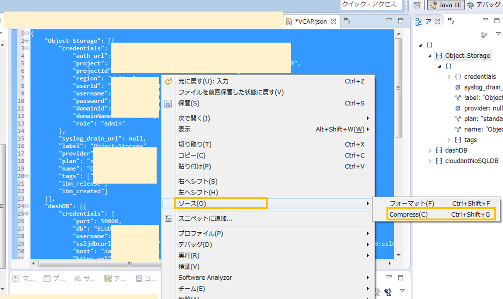Click the クイック・アクセス search field
The height and width of the screenshot is (299, 503).
click(x=371, y=5)
